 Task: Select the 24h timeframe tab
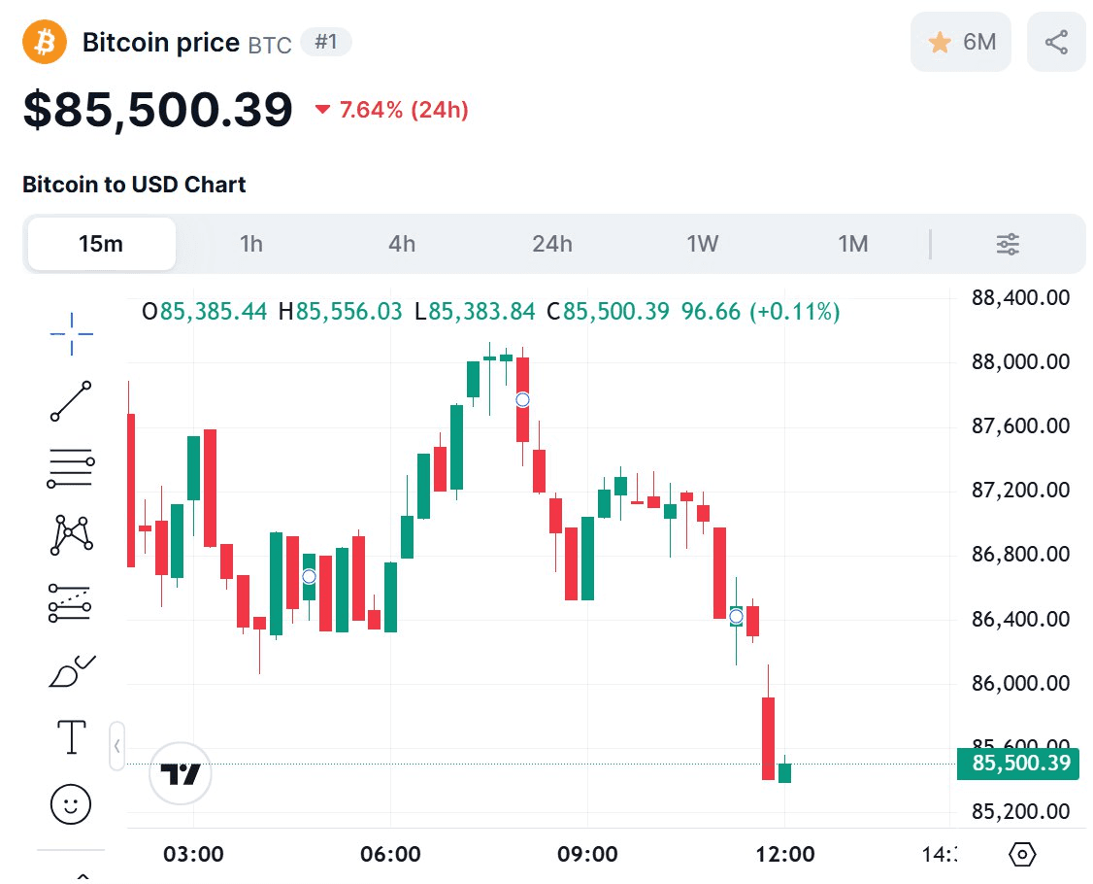pos(552,244)
